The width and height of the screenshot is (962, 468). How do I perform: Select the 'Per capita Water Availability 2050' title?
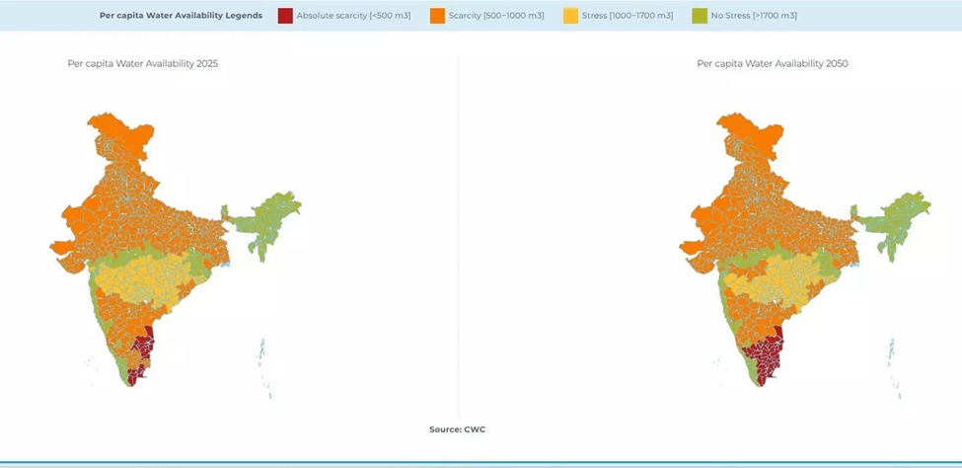point(773,63)
